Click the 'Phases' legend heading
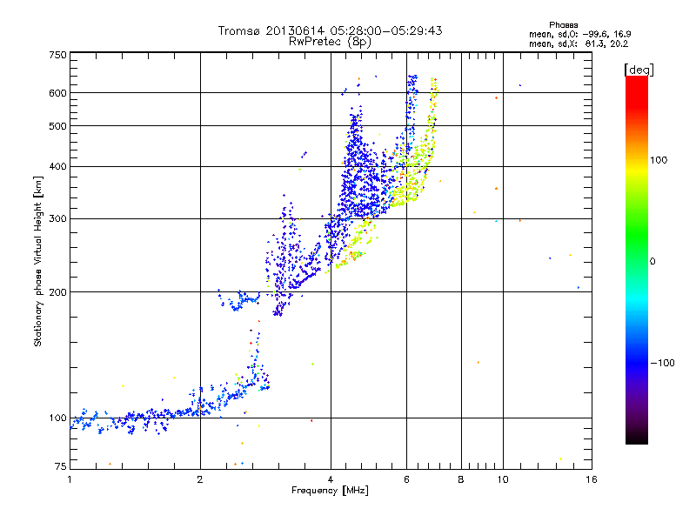This screenshot has width=696, height=522. (x=563, y=25)
